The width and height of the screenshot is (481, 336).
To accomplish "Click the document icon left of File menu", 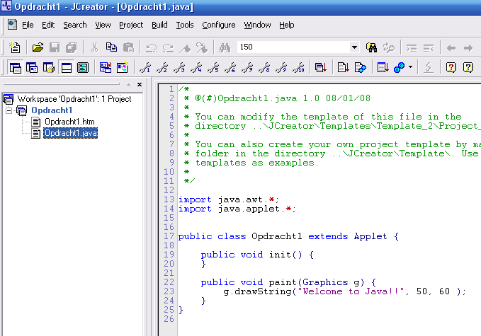I will coord(12,25).
